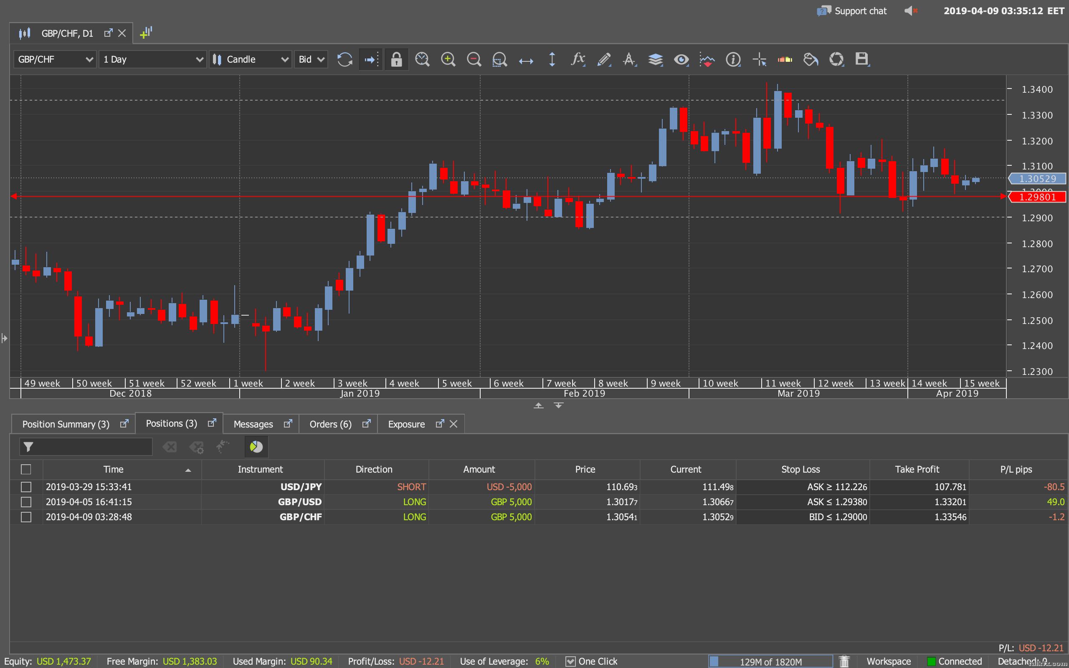Check the GBP/CHF position checkbox
Image resolution: width=1069 pixels, height=668 pixels.
click(26, 517)
